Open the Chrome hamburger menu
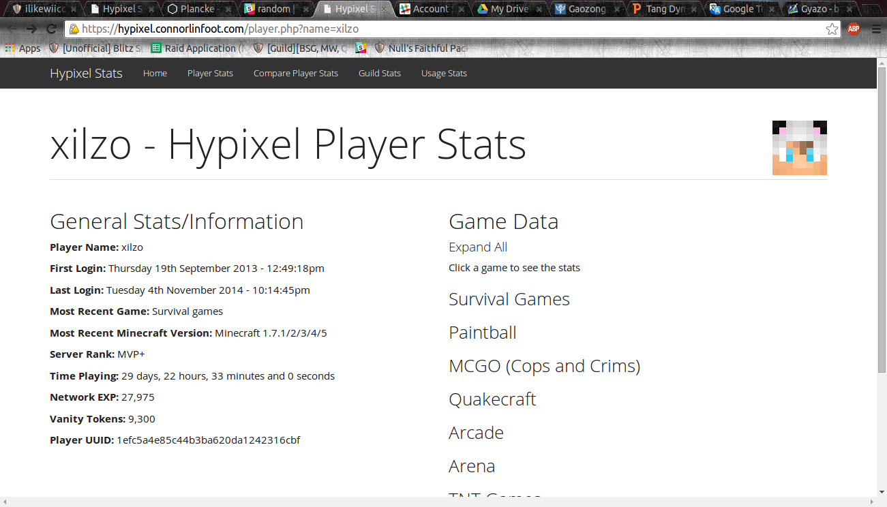Screen dimensions: 887x507 (x=876, y=29)
